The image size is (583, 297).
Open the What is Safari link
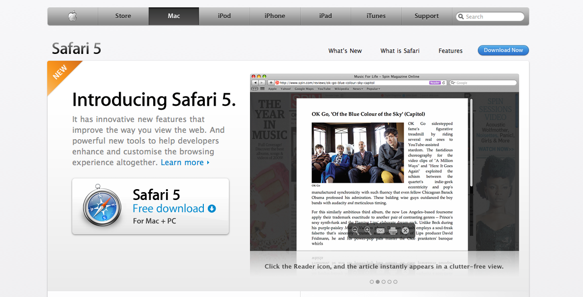[x=400, y=51]
